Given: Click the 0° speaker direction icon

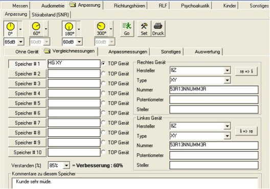Looking at the screenshot, I should (x=10, y=29).
